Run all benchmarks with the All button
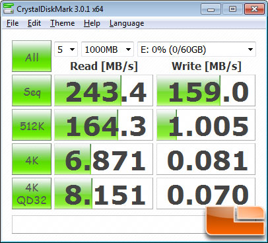Screen dimensions: 268x243 (32, 56)
